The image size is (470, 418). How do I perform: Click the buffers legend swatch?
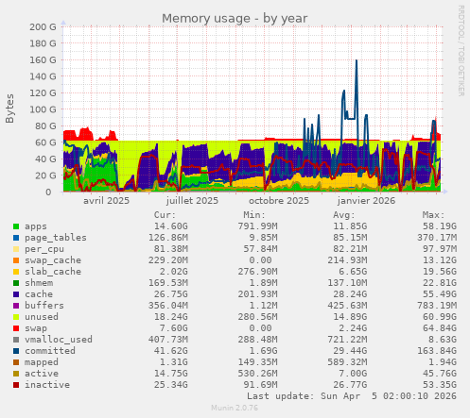16,306
